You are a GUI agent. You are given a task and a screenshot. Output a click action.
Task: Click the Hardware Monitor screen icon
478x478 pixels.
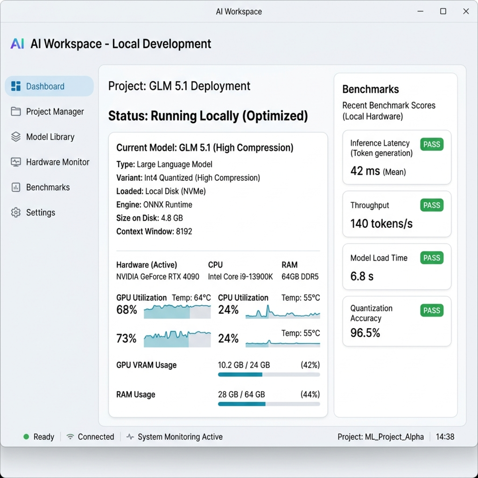point(16,162)
